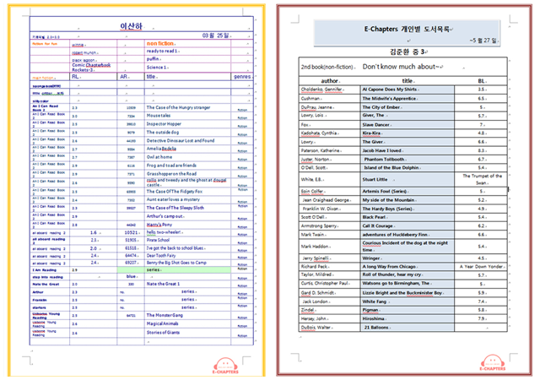This screenshot has width=540, height=380.
Task: Select the 'Owl at home' title
Action: click(159, 157)
